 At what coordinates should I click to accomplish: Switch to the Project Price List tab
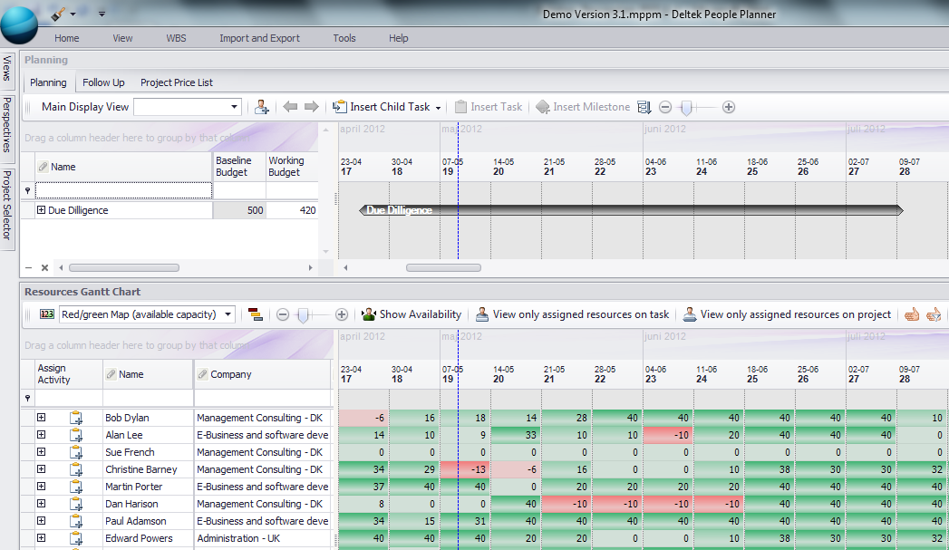(x=176, y=82)
